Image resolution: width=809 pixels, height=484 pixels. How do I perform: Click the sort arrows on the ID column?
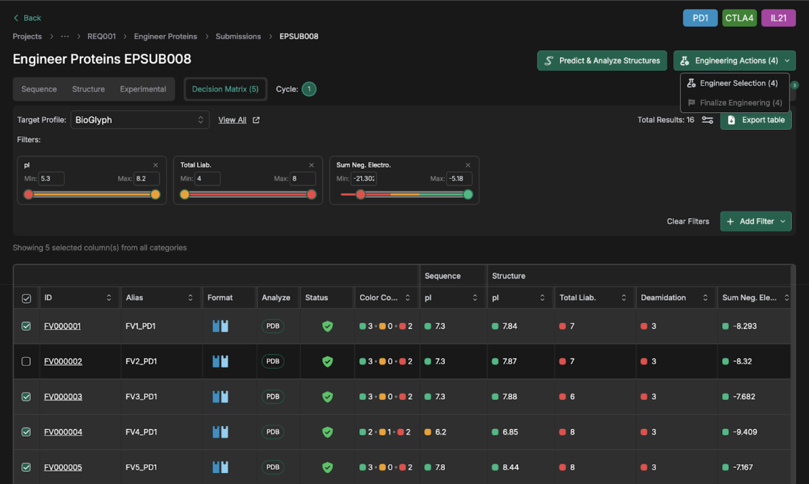(x=109, y=298)
